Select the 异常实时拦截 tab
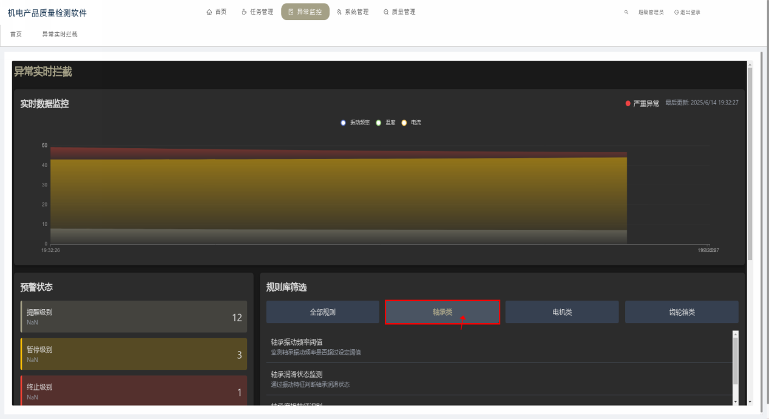 [59, 34]
